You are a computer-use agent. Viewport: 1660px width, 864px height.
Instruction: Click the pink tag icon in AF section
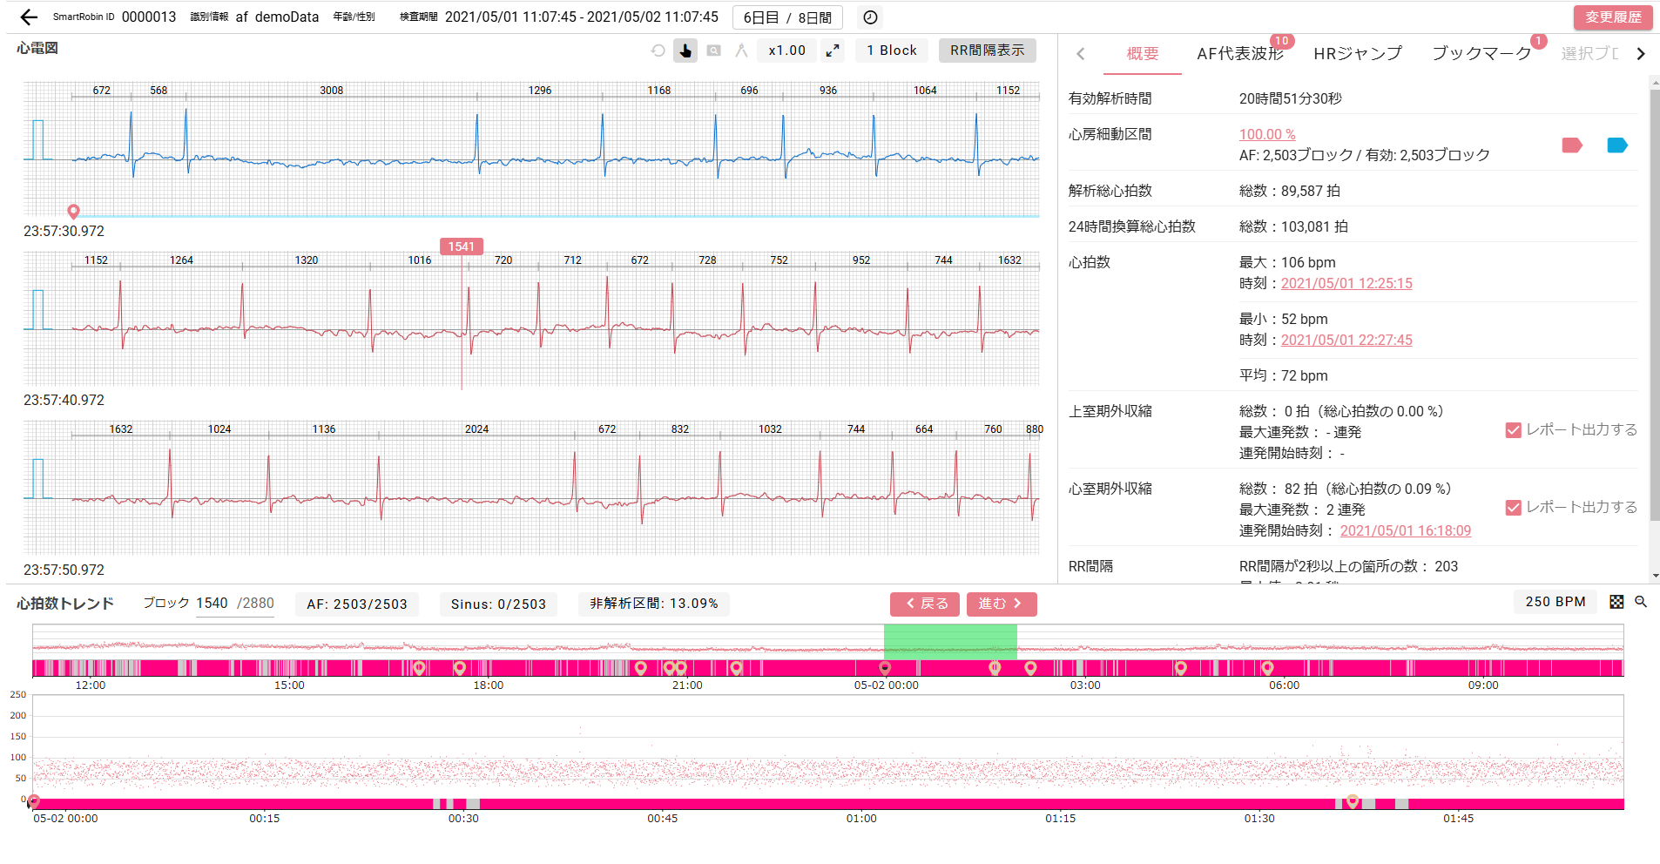[1571, 145]
